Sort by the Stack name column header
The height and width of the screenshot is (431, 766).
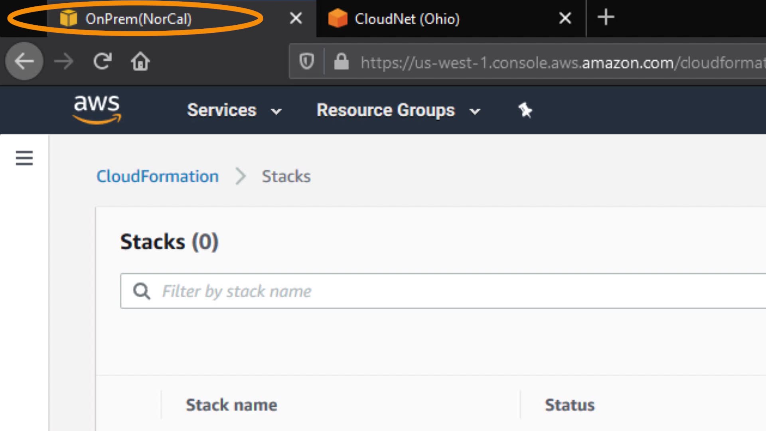pyautogui.click(x=231, y=405)
